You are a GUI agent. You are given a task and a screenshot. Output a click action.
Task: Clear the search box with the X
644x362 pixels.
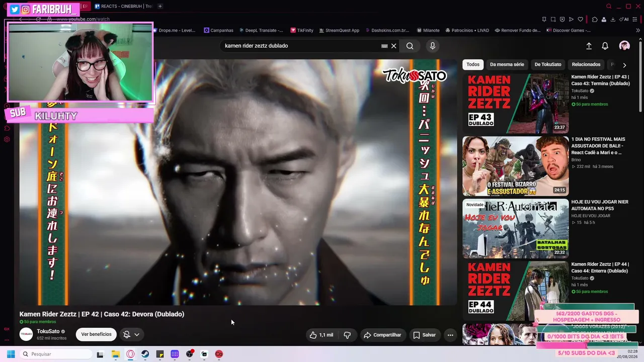(x=394, y=46)
